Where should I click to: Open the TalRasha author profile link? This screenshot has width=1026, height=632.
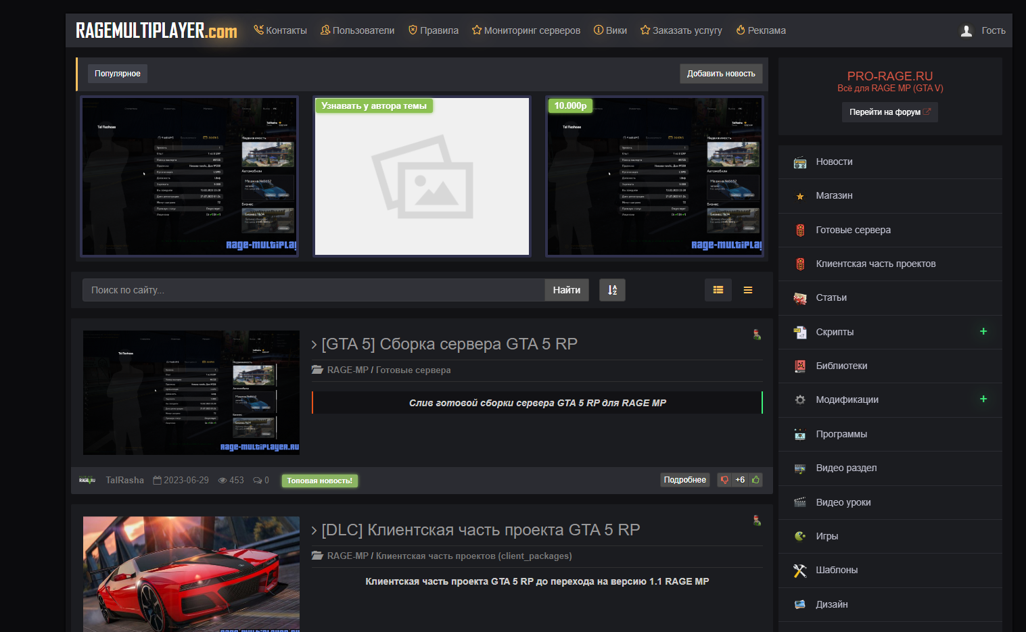pos(125,481)
